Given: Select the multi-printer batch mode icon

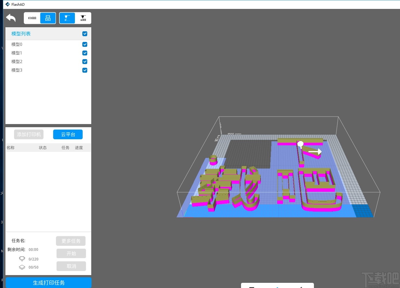Looking at the screenshot, I should tap(83, 18).
